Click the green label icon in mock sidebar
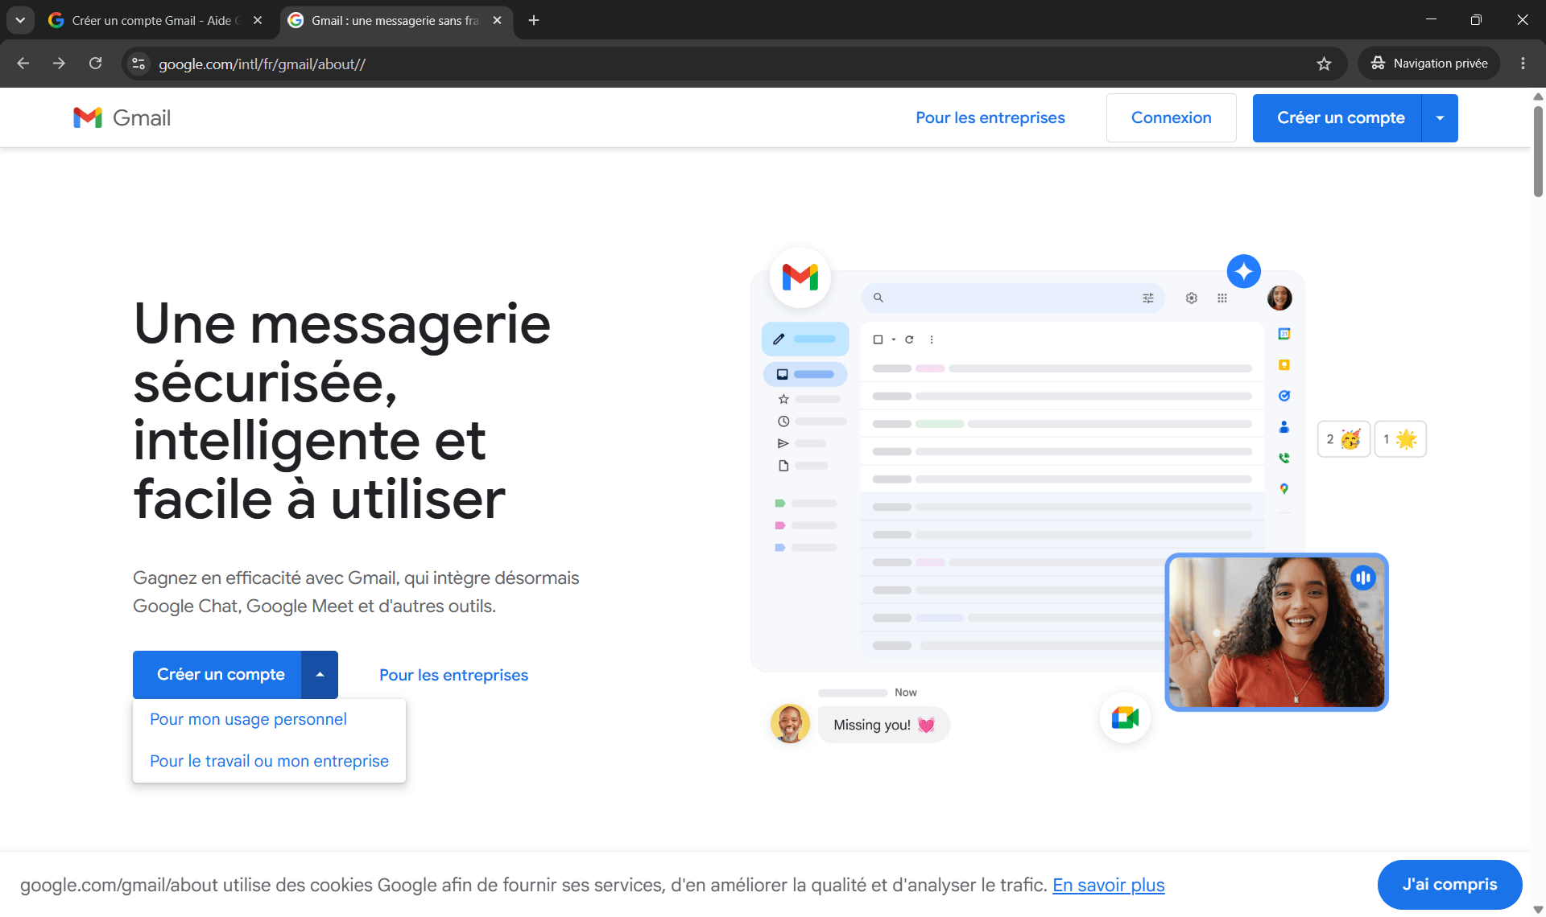The width and height of the screenshot is (1546, 917). (779, 504)
